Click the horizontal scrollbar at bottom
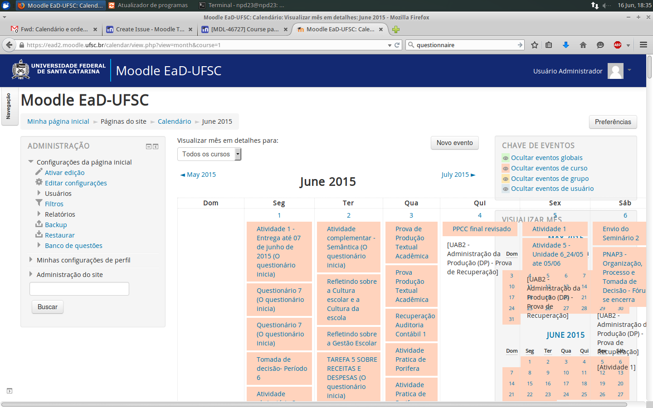 pos(314,404)
